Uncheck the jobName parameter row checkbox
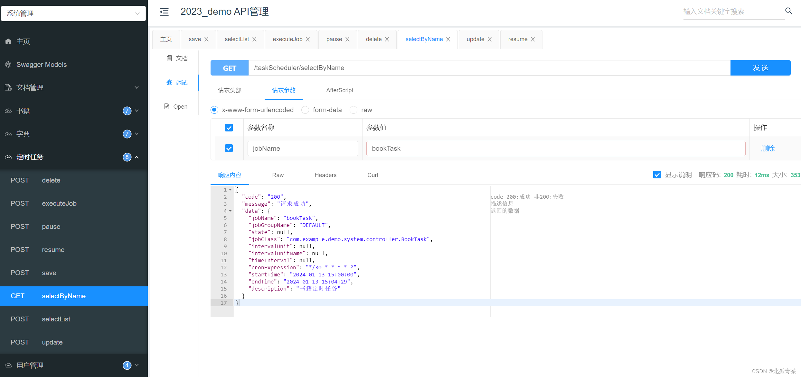Viewport: 801px width, 377px height. tap(229, 148)
